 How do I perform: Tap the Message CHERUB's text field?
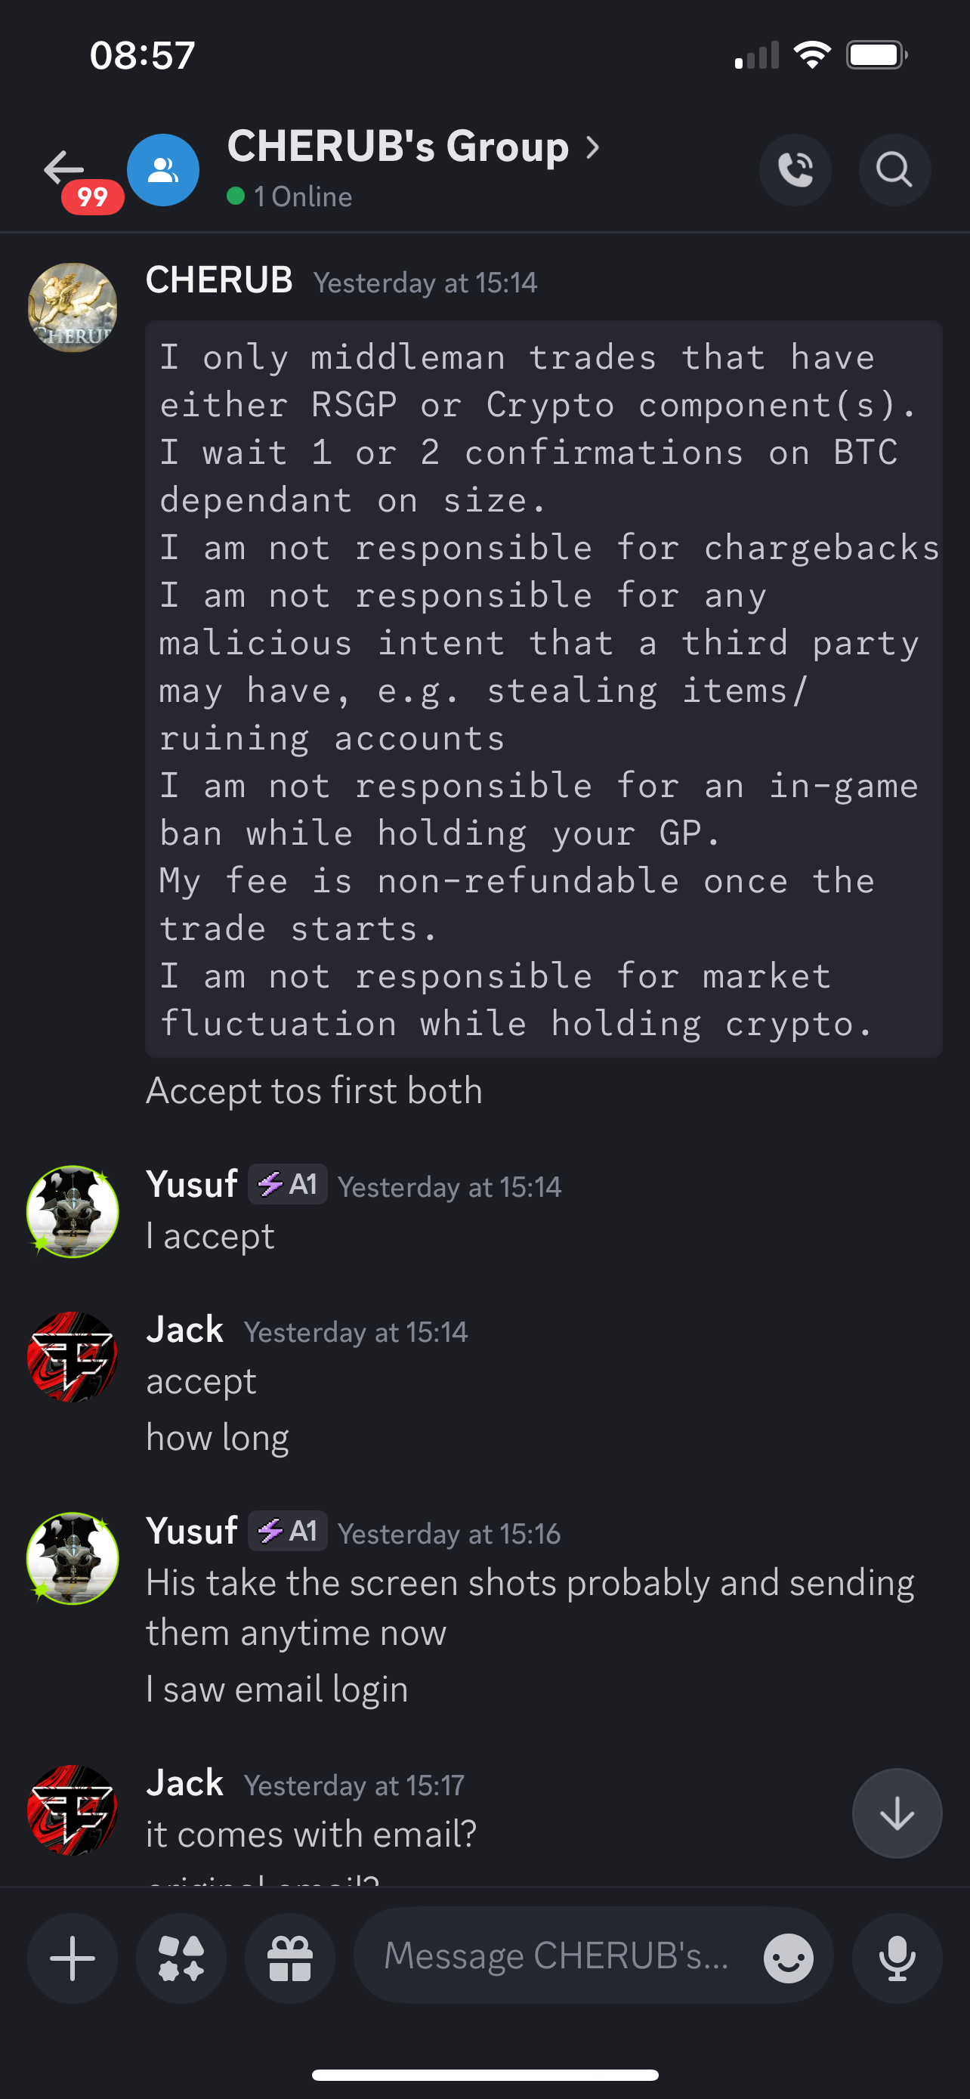[x=557, y=1955]
